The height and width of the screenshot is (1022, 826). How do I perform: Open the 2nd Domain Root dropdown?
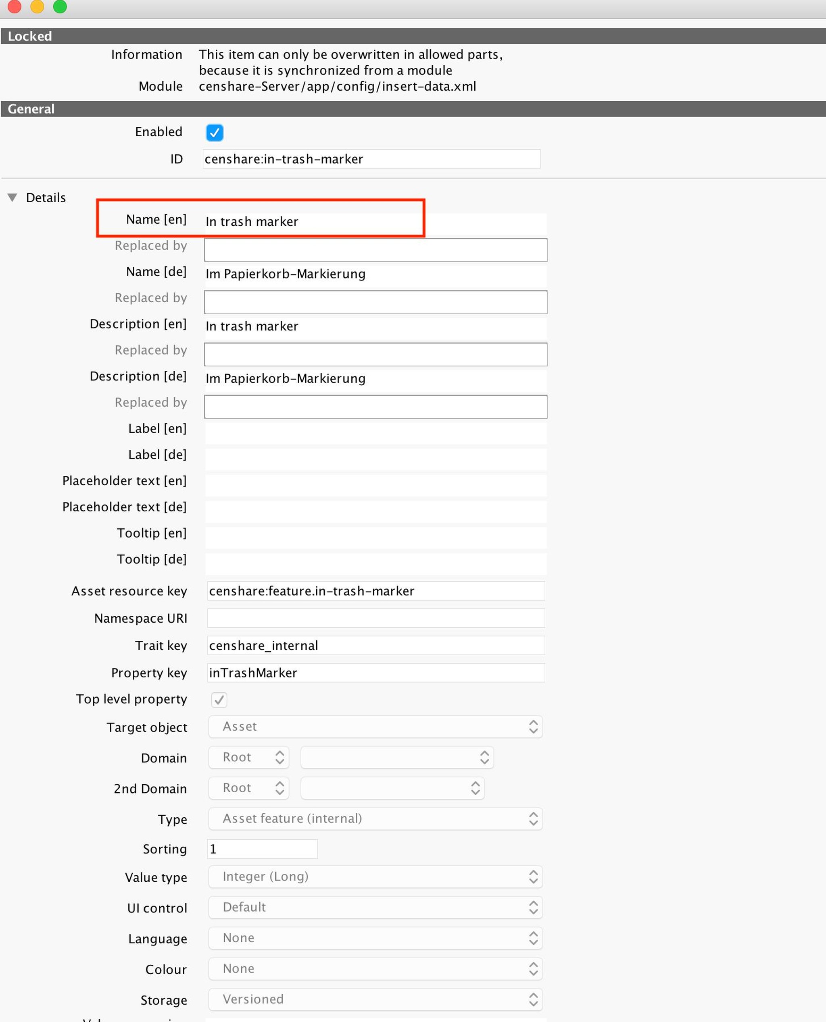248,788
